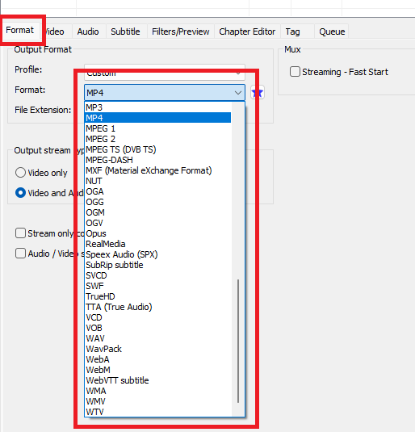Go to the Filters/Preview tab
The height and width of the screenshot is (432, 415).
click(181, 31)
